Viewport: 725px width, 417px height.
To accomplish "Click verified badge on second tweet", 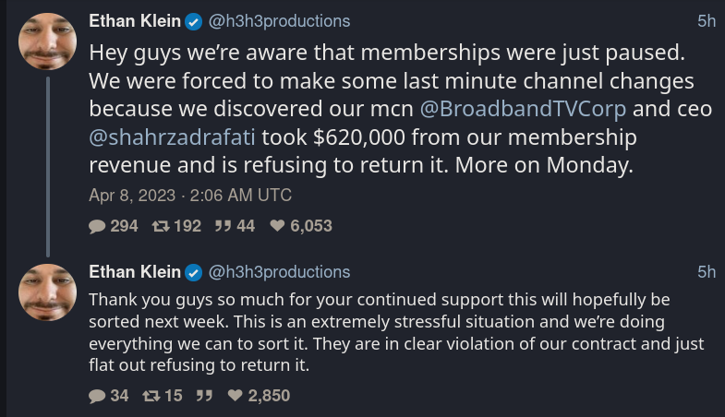I will tap(194, 272).
